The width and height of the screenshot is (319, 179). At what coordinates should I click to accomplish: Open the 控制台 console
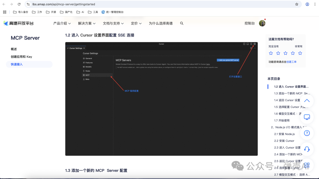pyautogui.click(x=249, y=23)
